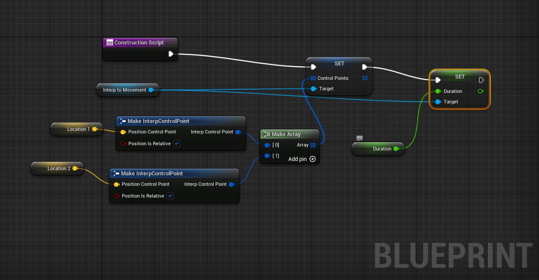Select the Make Array node title
This screenshot has height=280, width=539.
click(286, 134)
